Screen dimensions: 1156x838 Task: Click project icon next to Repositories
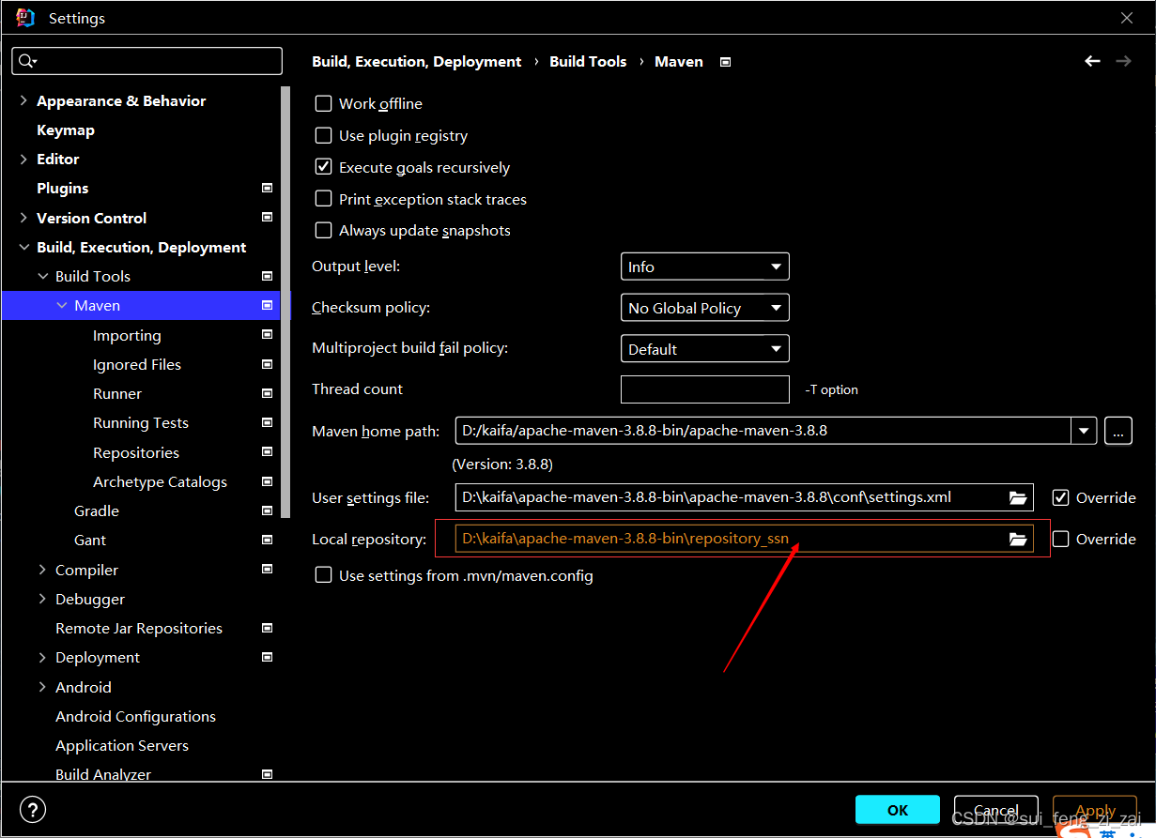click(x=267, y=452)
